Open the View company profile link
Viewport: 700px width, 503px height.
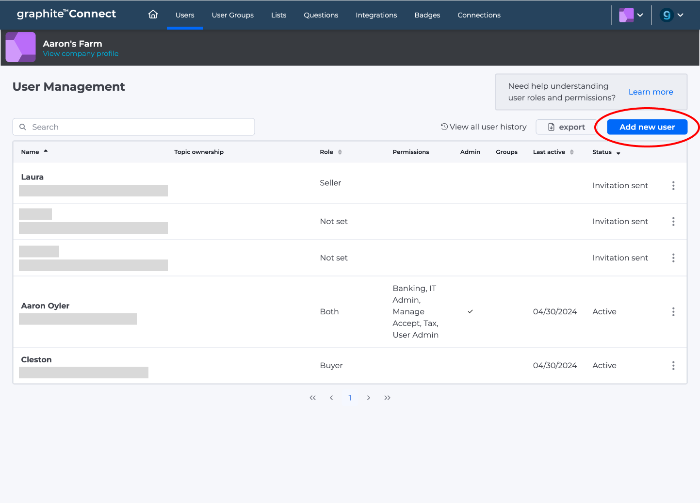coord(81,54)
